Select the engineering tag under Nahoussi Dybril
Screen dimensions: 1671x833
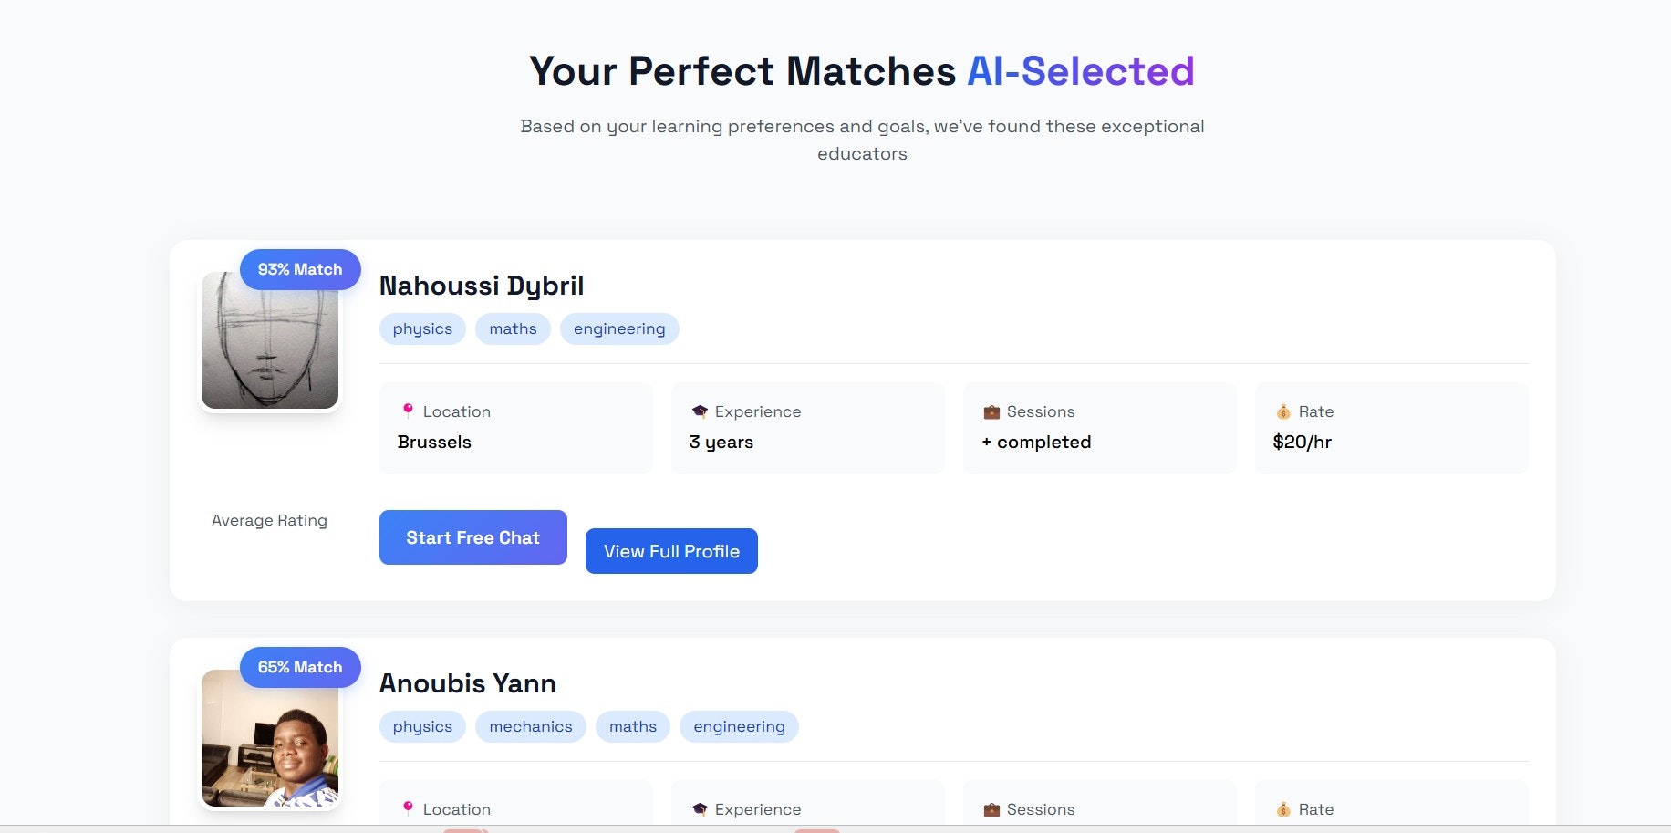619,328
